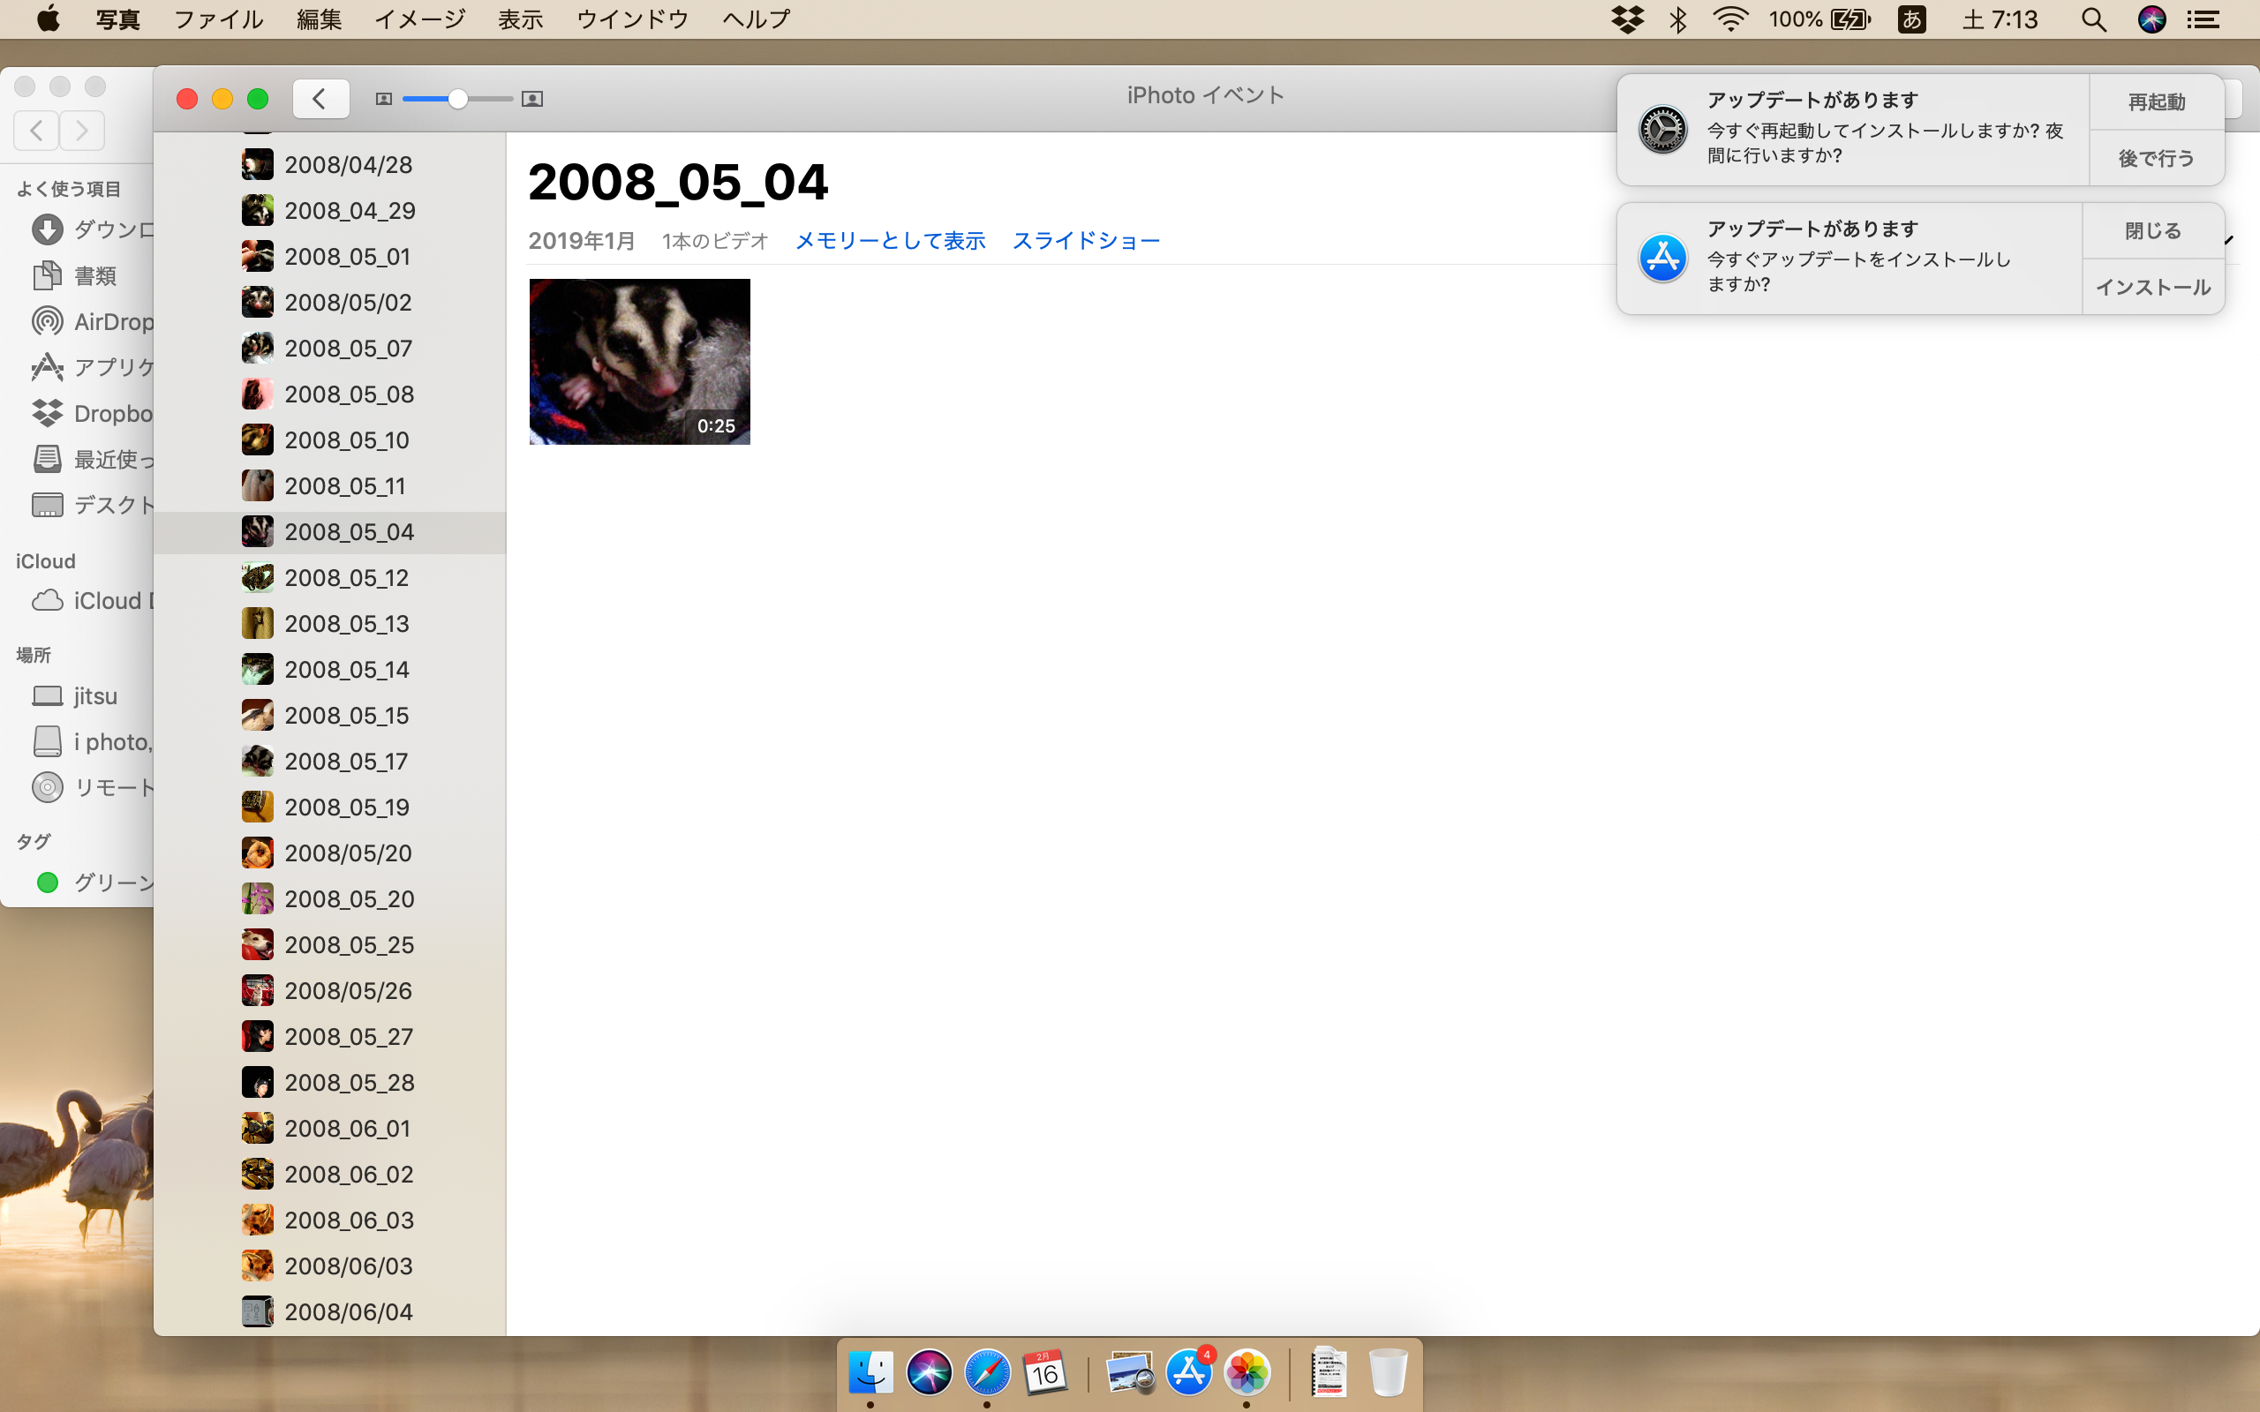The image size is (2260, 1412).
Task: Click the large thumbnail zoom-in icon
Action: pos(532,99)
